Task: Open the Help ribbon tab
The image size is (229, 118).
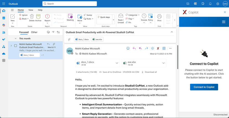Action: point(40,10)
